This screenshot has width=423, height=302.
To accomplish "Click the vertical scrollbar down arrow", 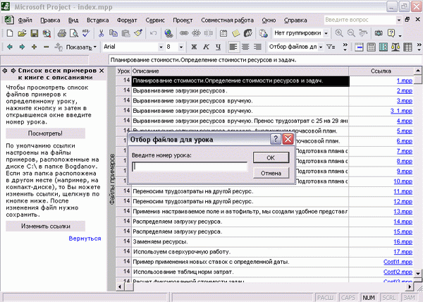I will (x=418, y=273).
